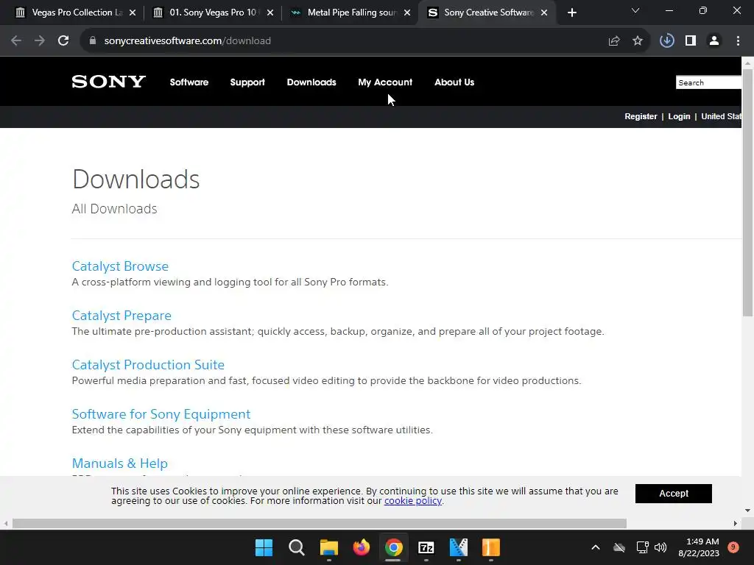Open Chrome three-dot menu
The width and height of the screenshot is (754, 565).
pyautogui.click(x=738, y=41)
